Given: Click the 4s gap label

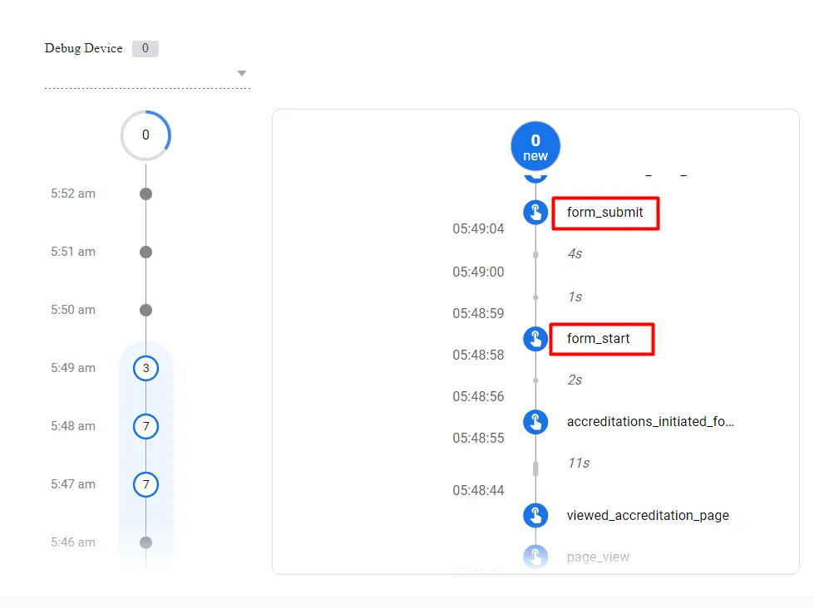Looking at the screenshot, I should (x=575, y=253).
